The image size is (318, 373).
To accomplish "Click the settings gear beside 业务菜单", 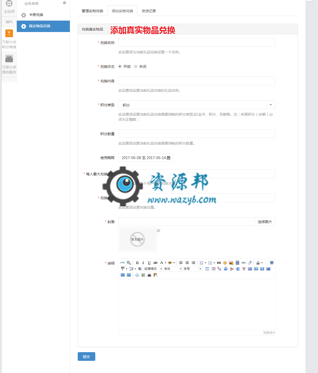I will tap(65, 3).
